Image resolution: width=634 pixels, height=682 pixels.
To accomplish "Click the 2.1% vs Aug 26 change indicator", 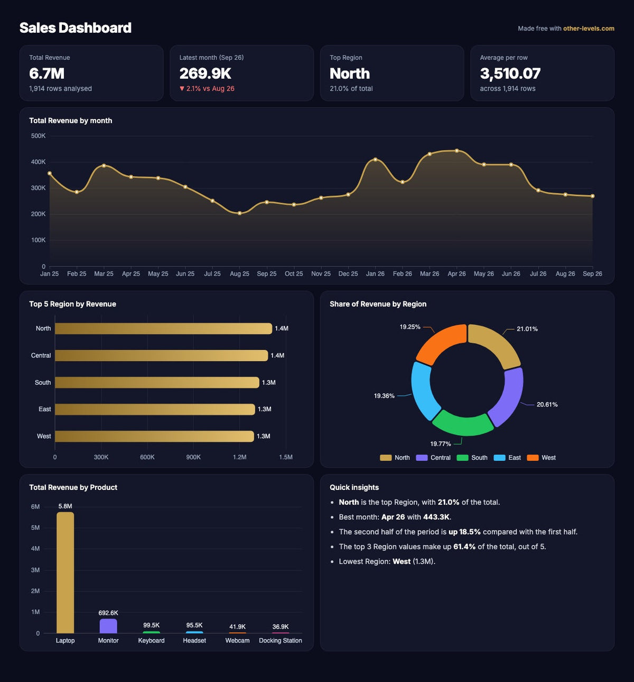I will [x=207, y=89].
